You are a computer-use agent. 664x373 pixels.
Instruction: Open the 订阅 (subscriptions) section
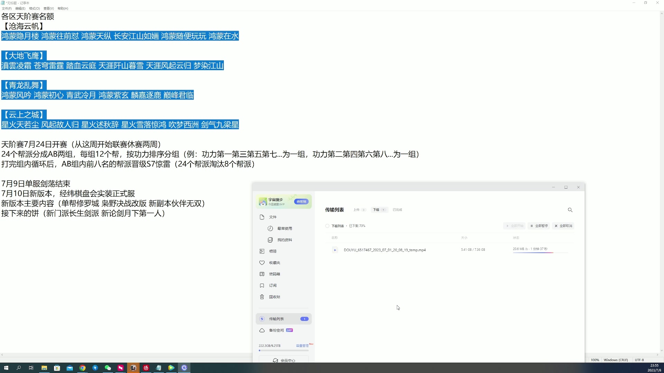click(x=273, y=285)
